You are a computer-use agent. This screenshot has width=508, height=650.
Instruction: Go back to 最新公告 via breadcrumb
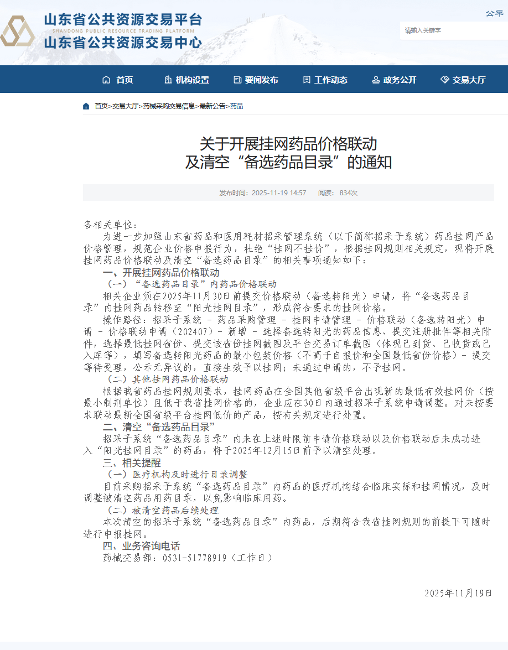[x=212, y=106]
